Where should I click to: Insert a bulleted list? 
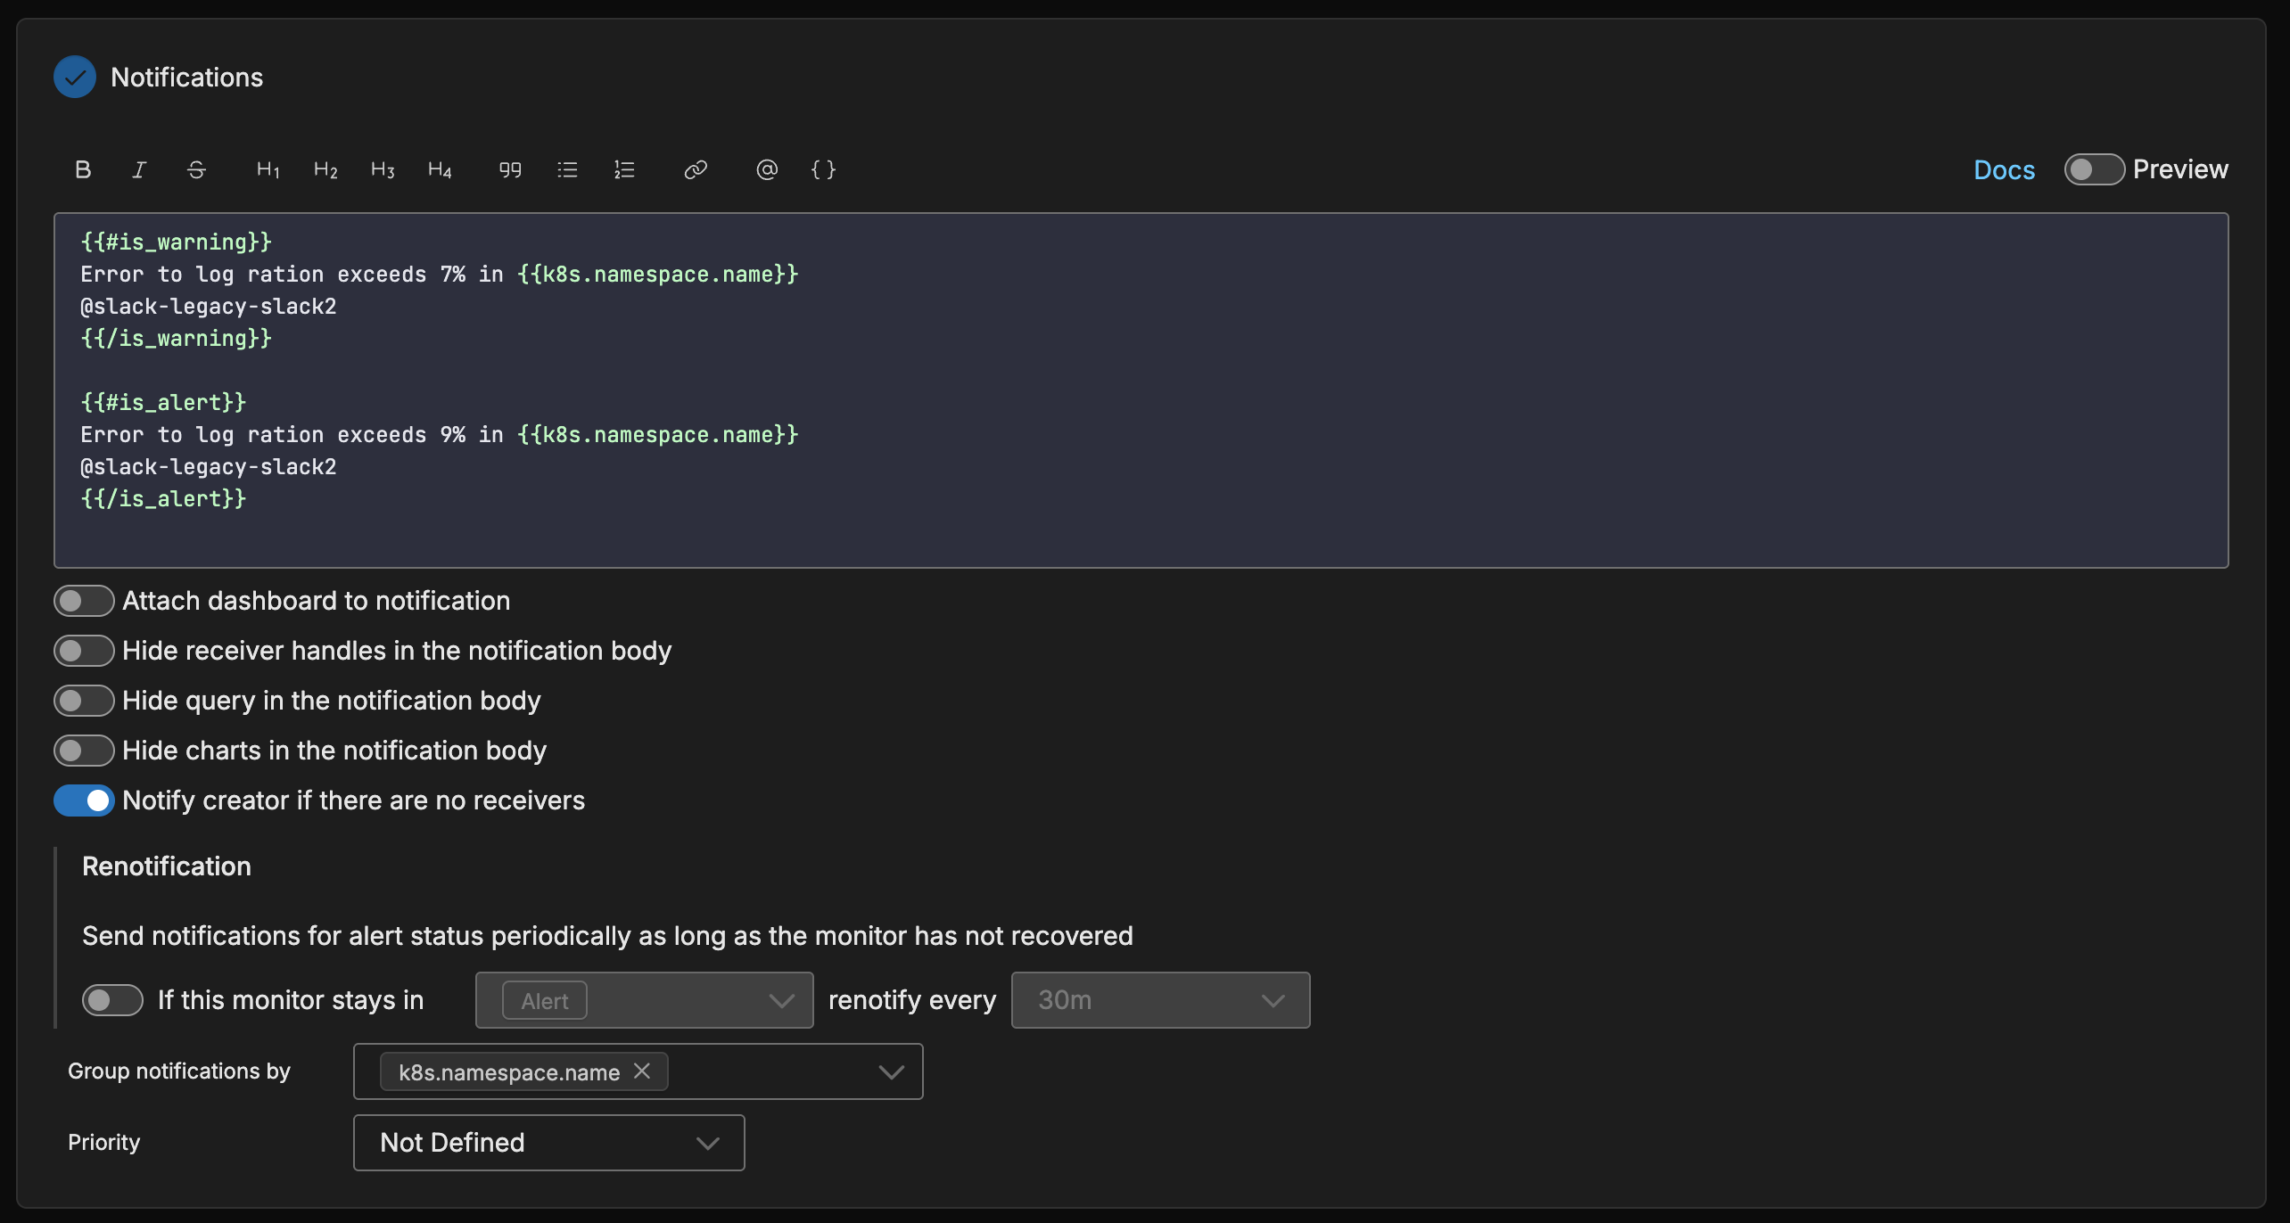pyautogui.click(x=567, y=169)
